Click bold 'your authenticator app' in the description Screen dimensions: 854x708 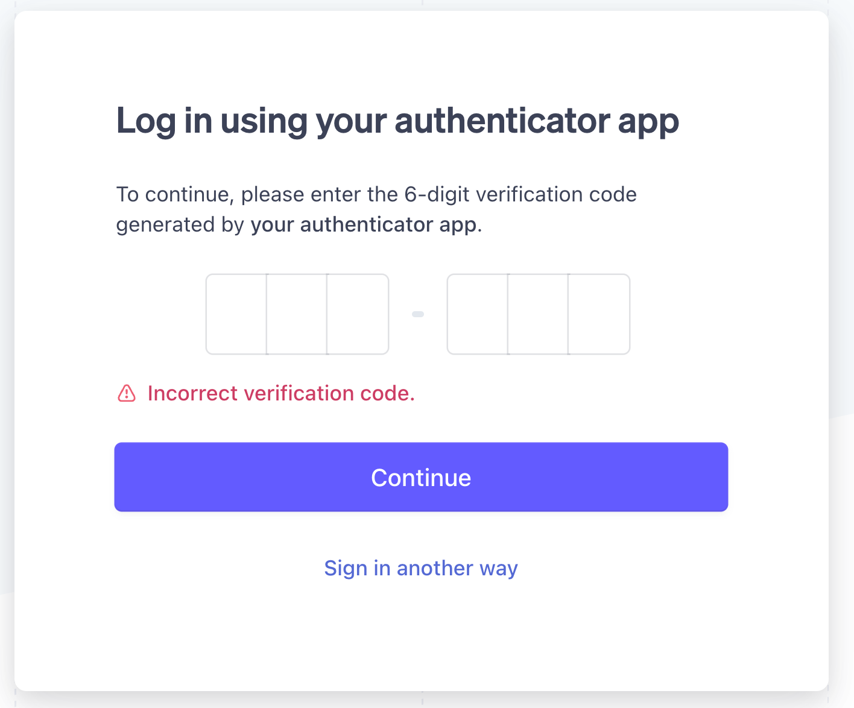point(364,224)
